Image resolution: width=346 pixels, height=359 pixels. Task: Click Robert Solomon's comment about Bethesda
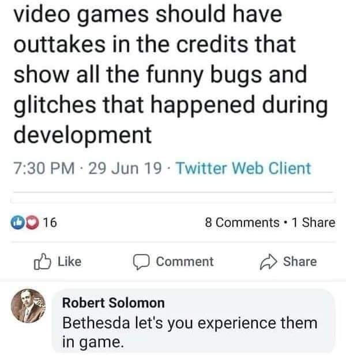click(190, 332)
